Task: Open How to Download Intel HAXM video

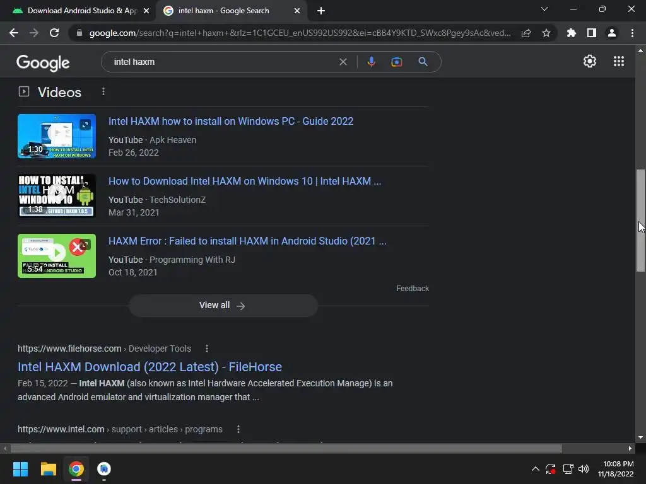Action: [x=245, y=181]
